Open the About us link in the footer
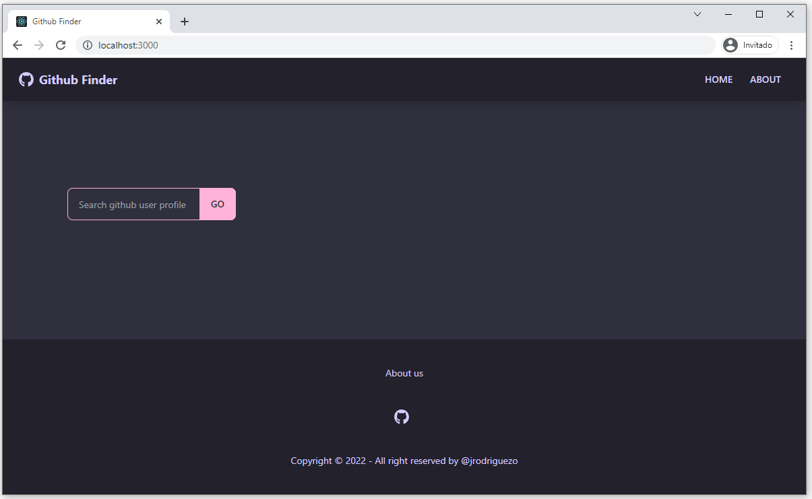This screenshot has width=812, height=499. tap(404, 373)
